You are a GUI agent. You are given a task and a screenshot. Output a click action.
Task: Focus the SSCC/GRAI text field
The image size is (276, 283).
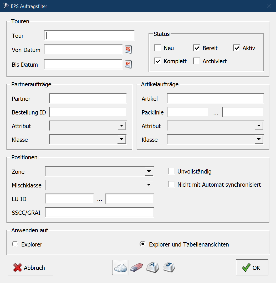tap(99, 212)
